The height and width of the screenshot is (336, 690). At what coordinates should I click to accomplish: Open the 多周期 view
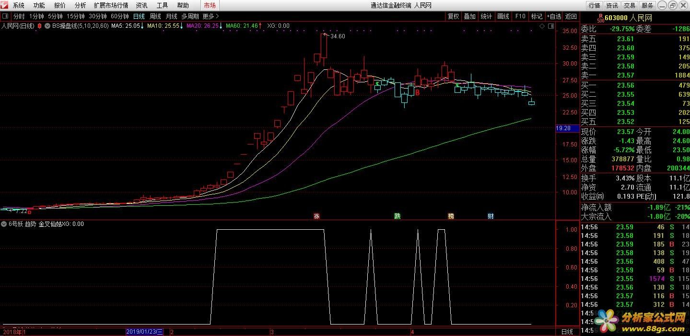tap(190, 16)
